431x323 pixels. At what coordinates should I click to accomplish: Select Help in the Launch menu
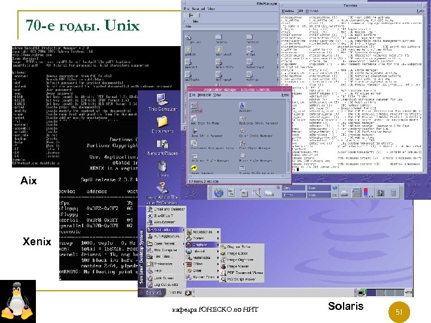tap(166, 270)
